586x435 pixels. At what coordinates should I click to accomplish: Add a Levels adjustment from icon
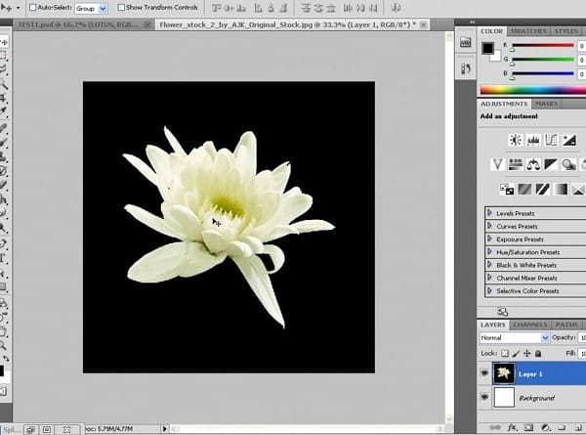coord(533,140)
